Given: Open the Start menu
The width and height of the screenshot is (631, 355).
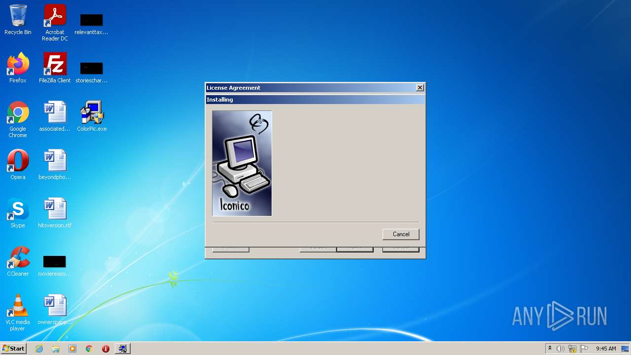Looking at the screenshot, I should tap(13, 349).
